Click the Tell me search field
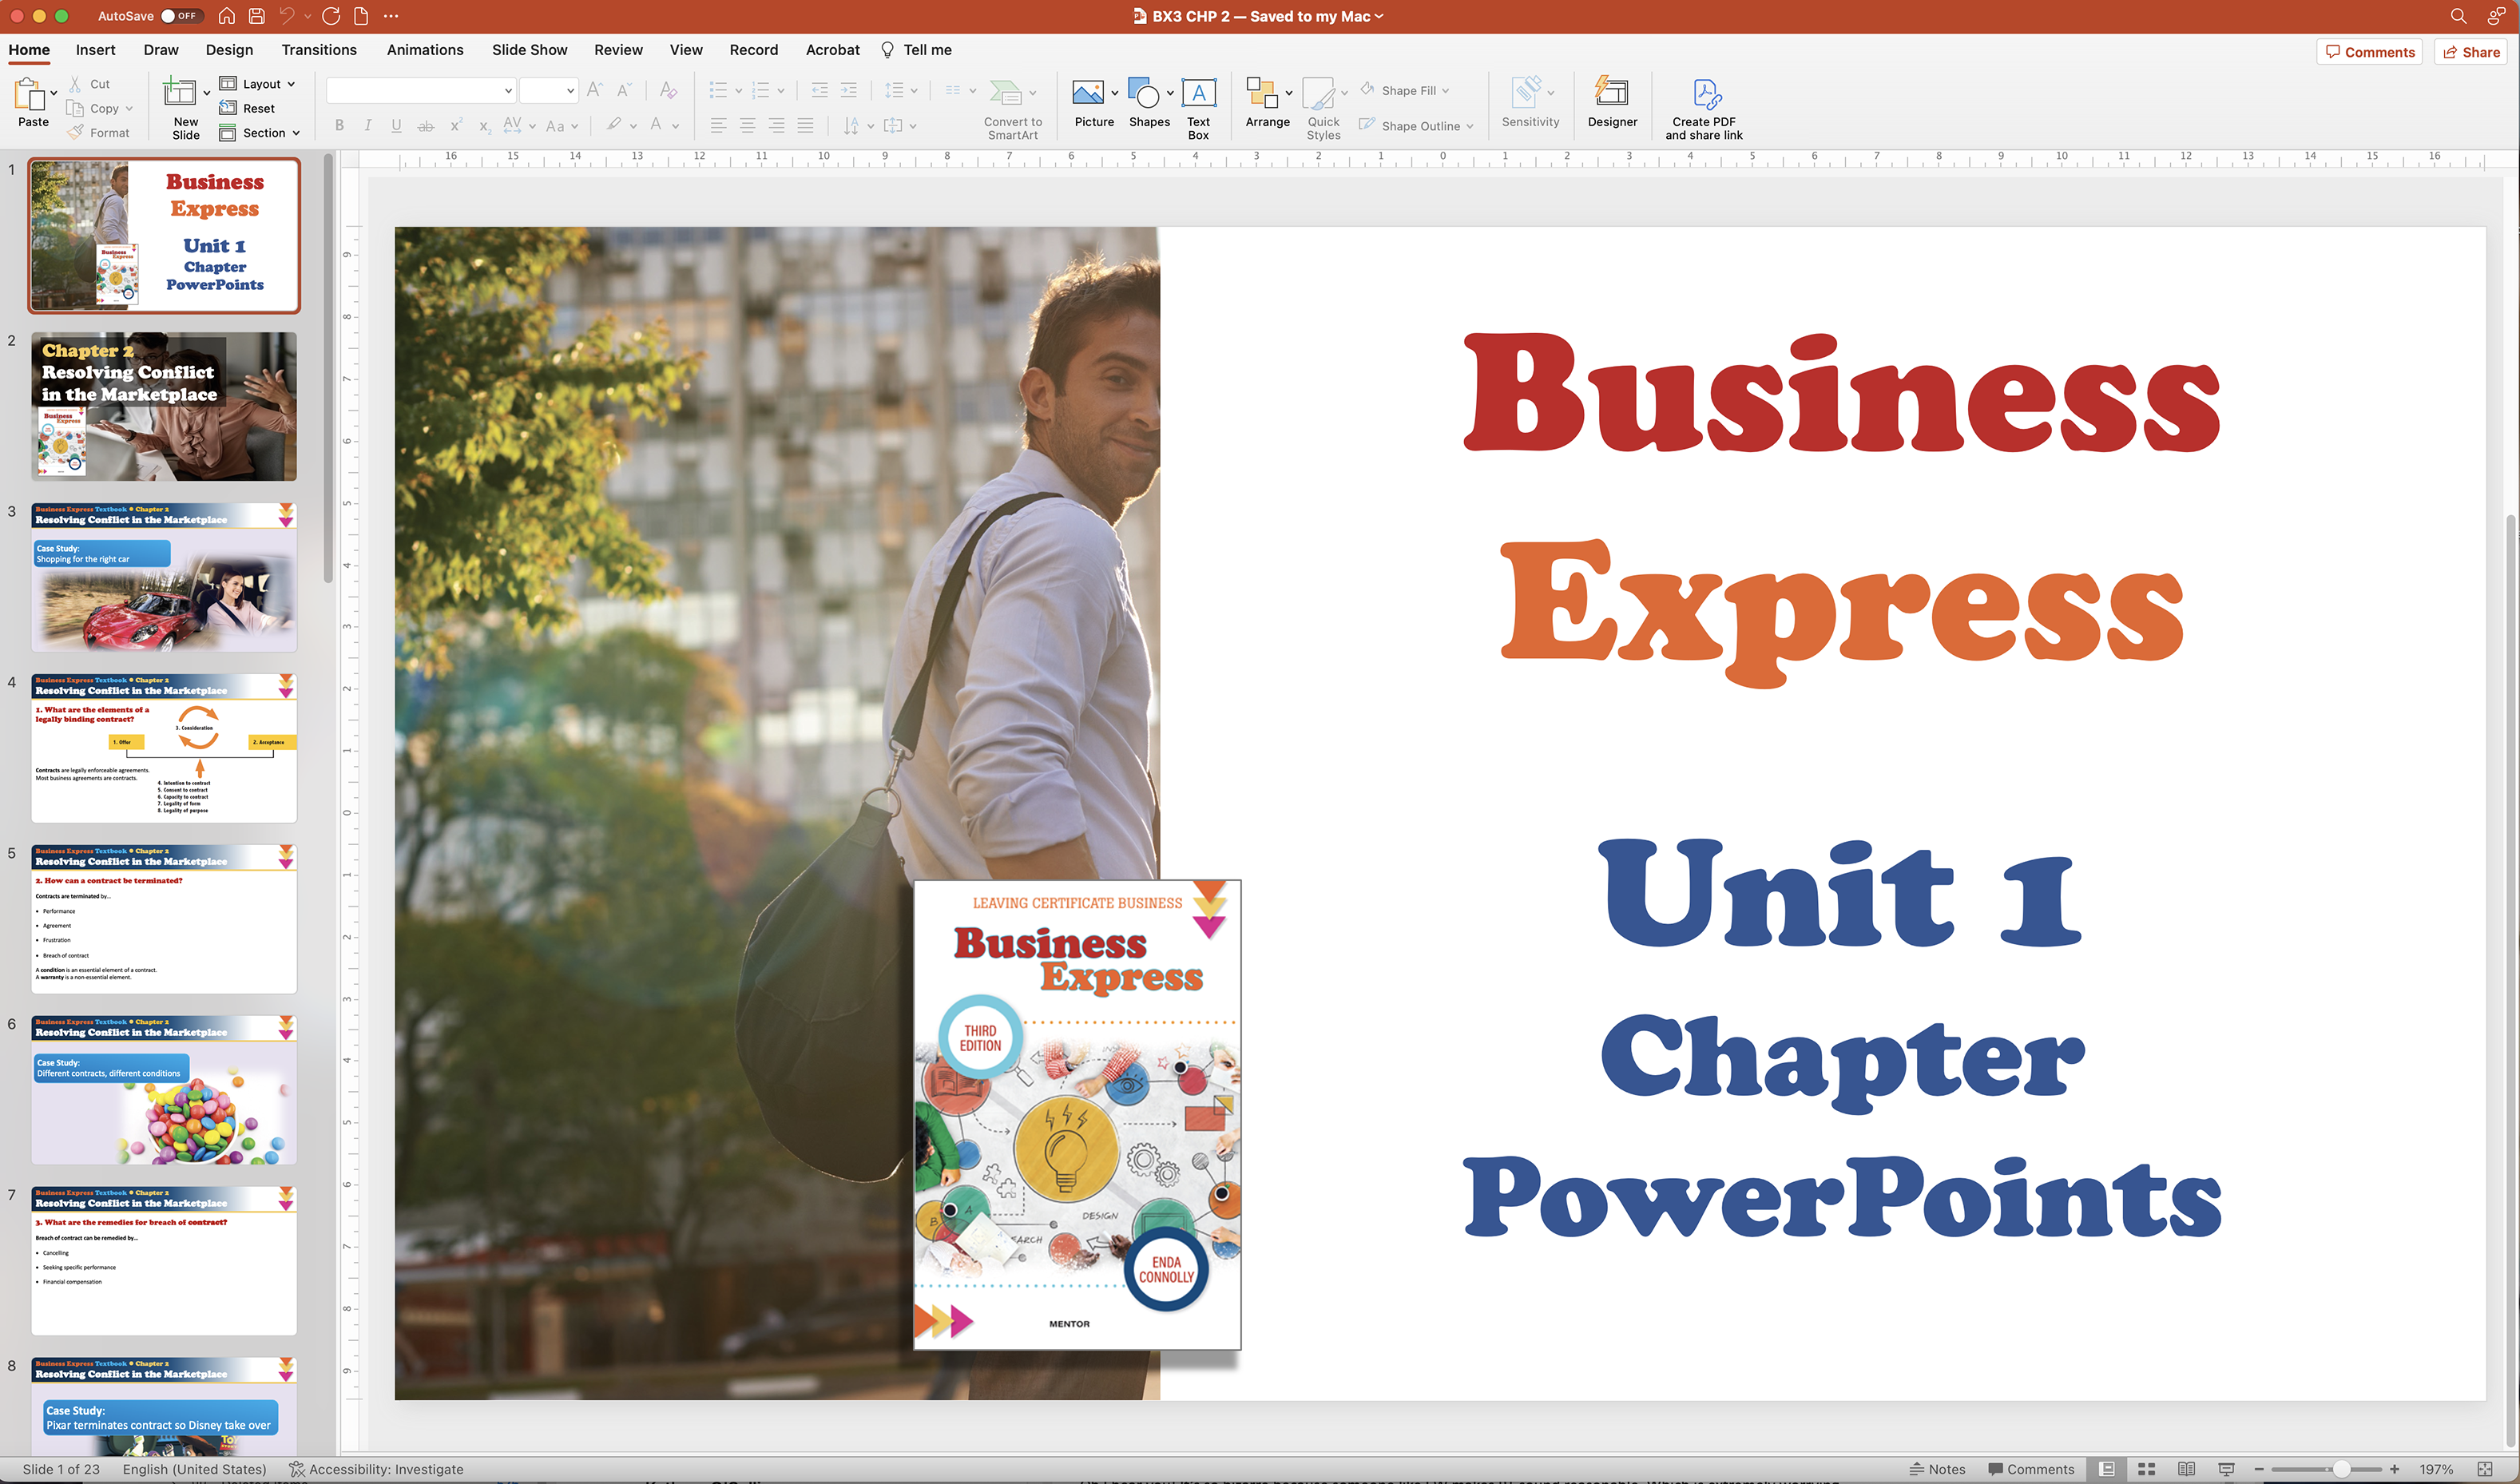This screenshot has height=1484, width=2520. (916, 50)
